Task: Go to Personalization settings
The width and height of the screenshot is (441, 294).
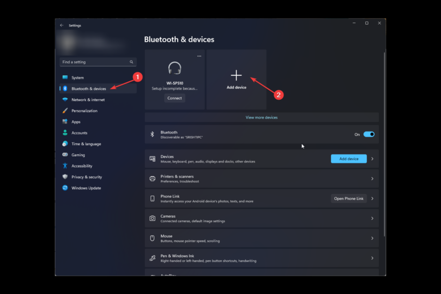Action: pos(98,111)
